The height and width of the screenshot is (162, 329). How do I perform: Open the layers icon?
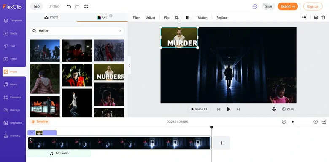point(316,18)
